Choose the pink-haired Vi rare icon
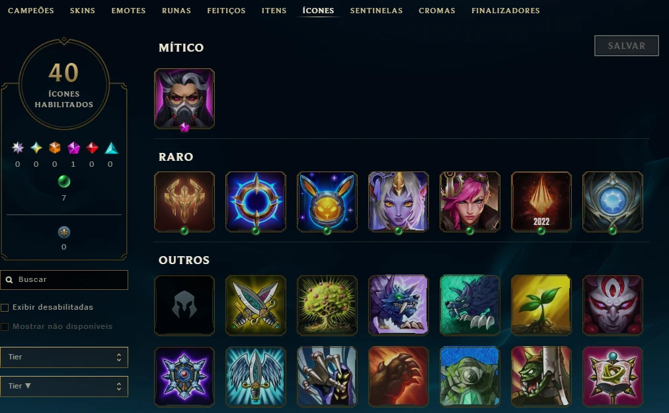This screenshot has width=669, height=413. (x=470, y=202)
